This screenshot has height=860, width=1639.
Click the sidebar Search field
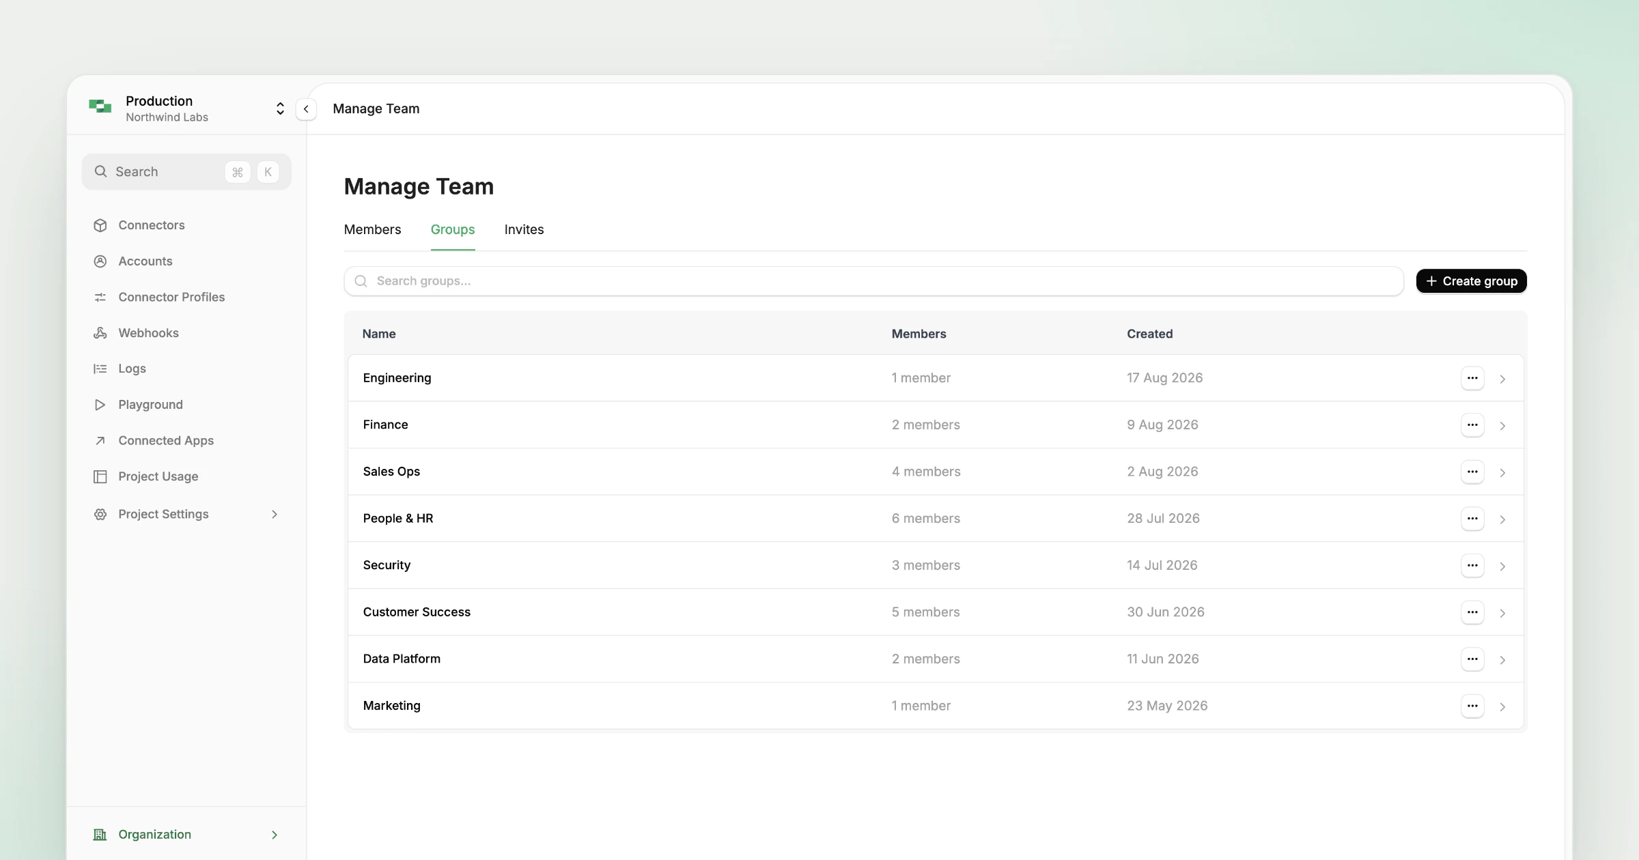pos(186,172)
